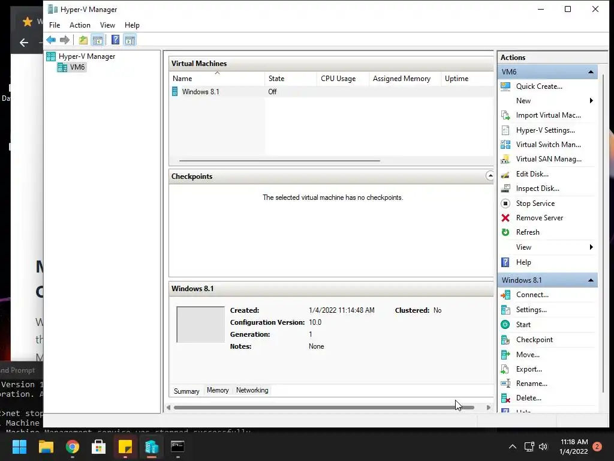614x461 pixels.
Task: Open Chrome from the taskbar
Action: click(x=73, y=447)
